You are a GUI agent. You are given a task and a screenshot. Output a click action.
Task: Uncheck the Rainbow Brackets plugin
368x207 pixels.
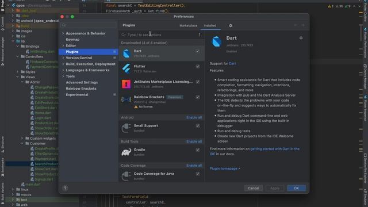(198, 97)
